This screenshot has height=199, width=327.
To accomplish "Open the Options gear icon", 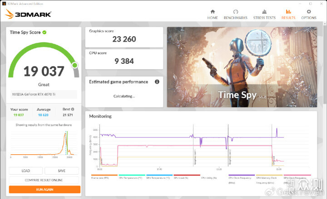I will point(309,12).
